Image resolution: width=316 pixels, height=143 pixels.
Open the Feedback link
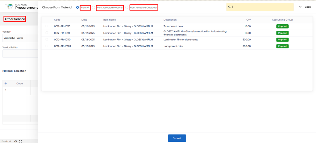click(6, 141)
